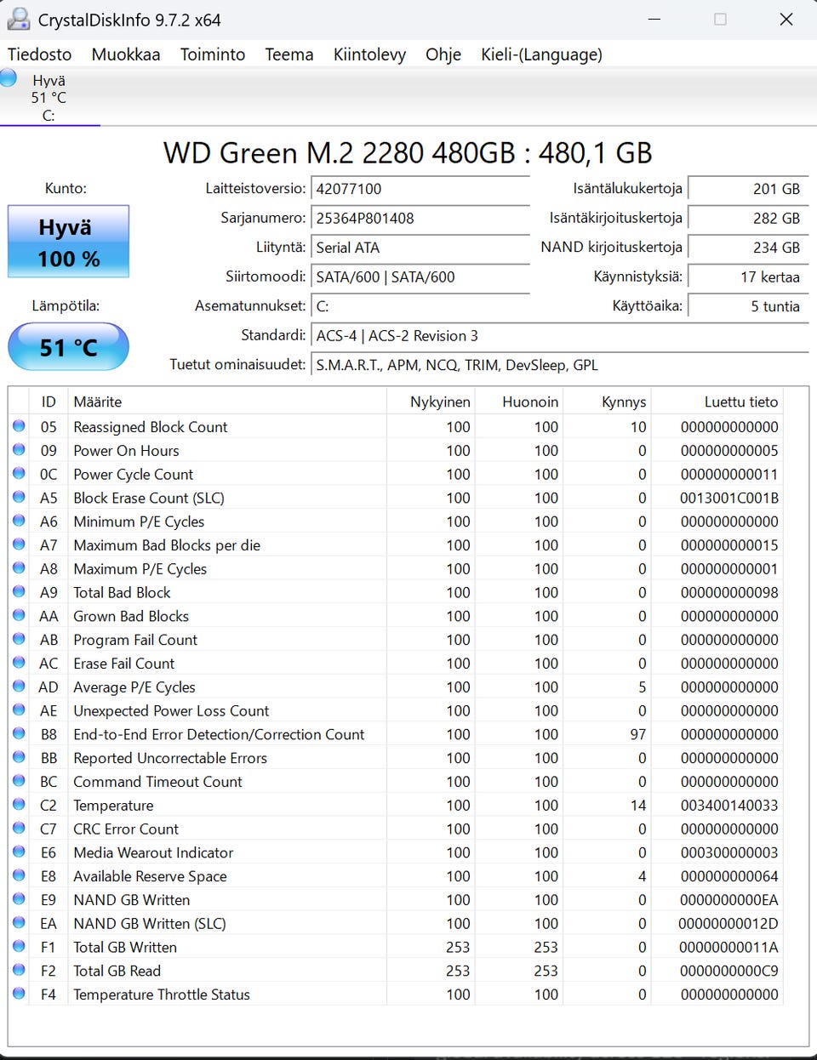The width and height of the screenshot is (817, 1060).
Task: Click the Luettu tieto column header
Action: pos(740,402)
